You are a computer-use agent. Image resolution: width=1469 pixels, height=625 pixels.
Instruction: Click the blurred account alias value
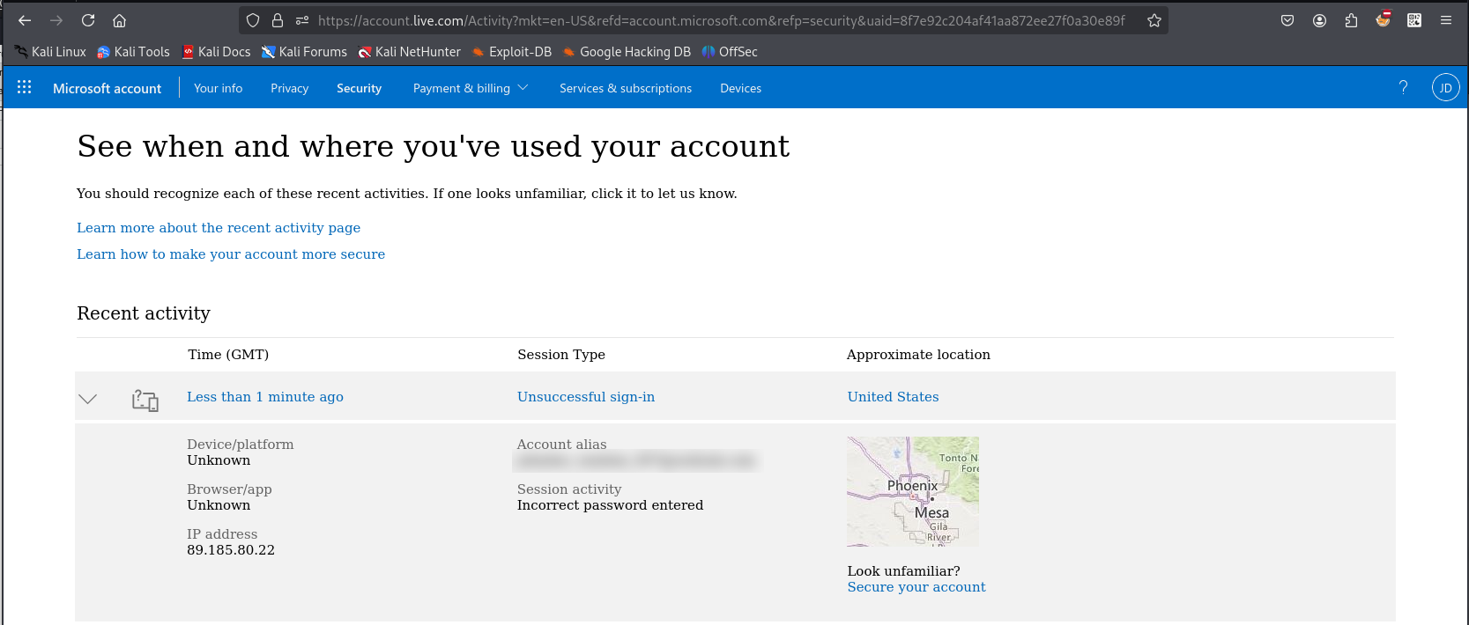point(636,460)
